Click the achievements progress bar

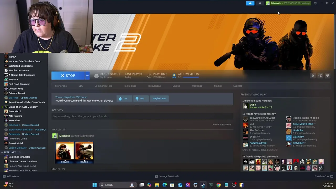point(191,77)
